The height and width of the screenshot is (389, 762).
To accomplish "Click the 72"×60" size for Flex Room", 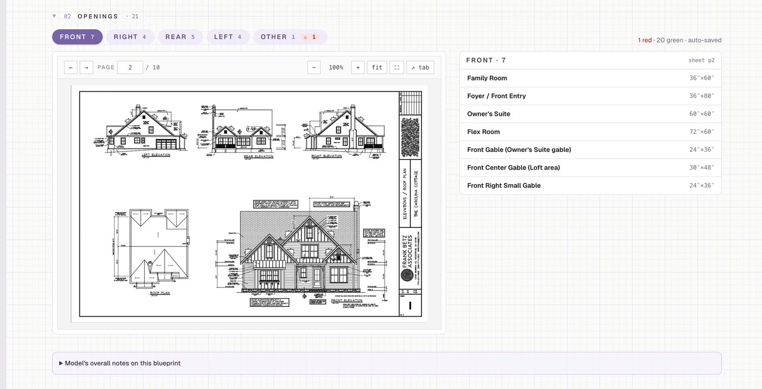I will coord(702,132).
